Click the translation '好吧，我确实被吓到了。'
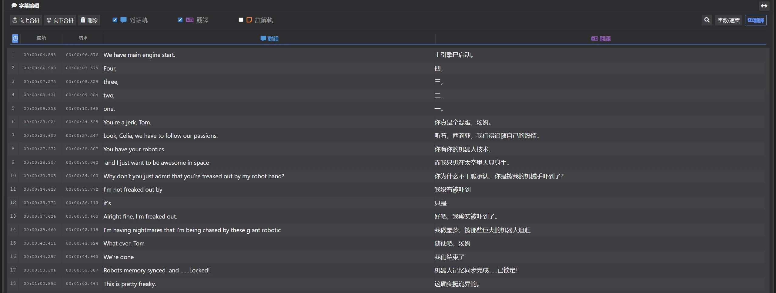776x293 pixels. (466, 216)
